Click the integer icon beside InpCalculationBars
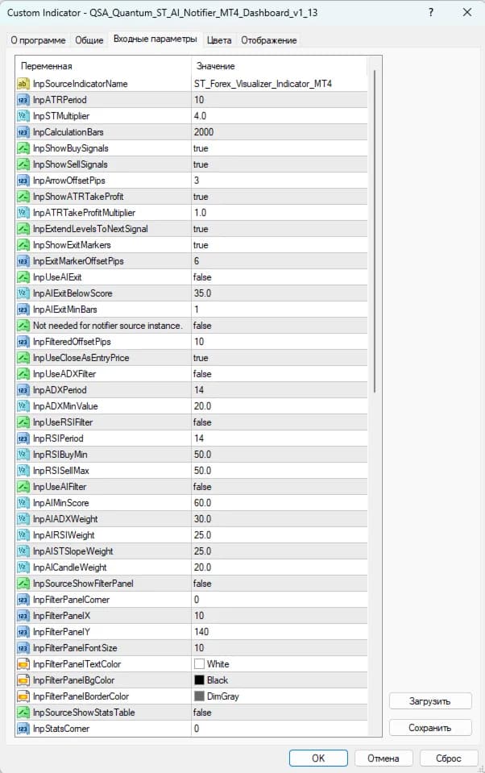485x773 pixels. (23, 132)
